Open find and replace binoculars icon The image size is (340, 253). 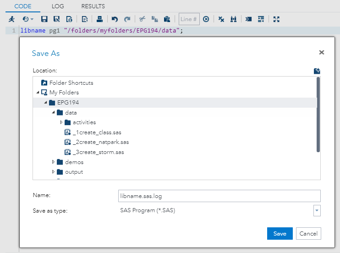[233, 19]
